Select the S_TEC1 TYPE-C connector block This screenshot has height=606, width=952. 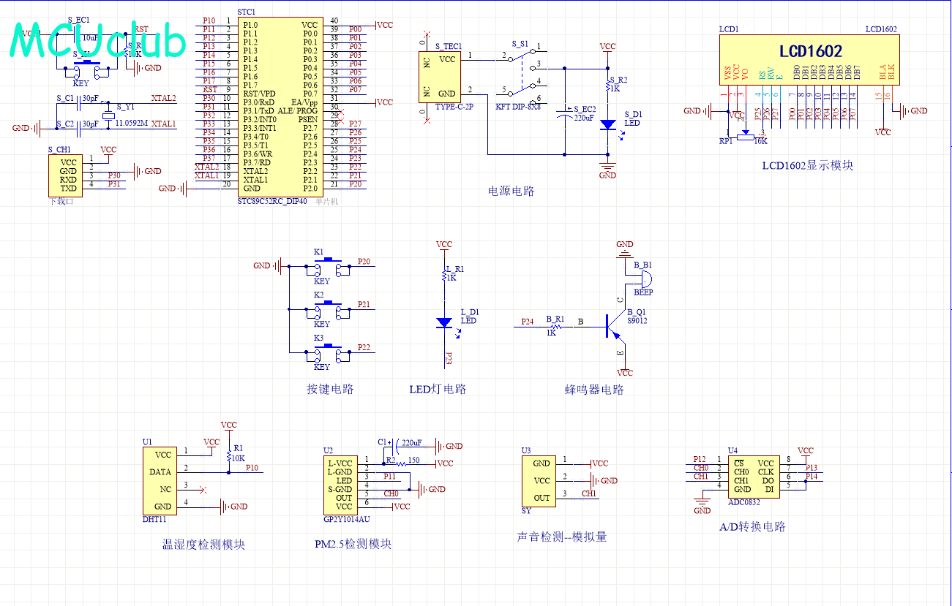440,76
